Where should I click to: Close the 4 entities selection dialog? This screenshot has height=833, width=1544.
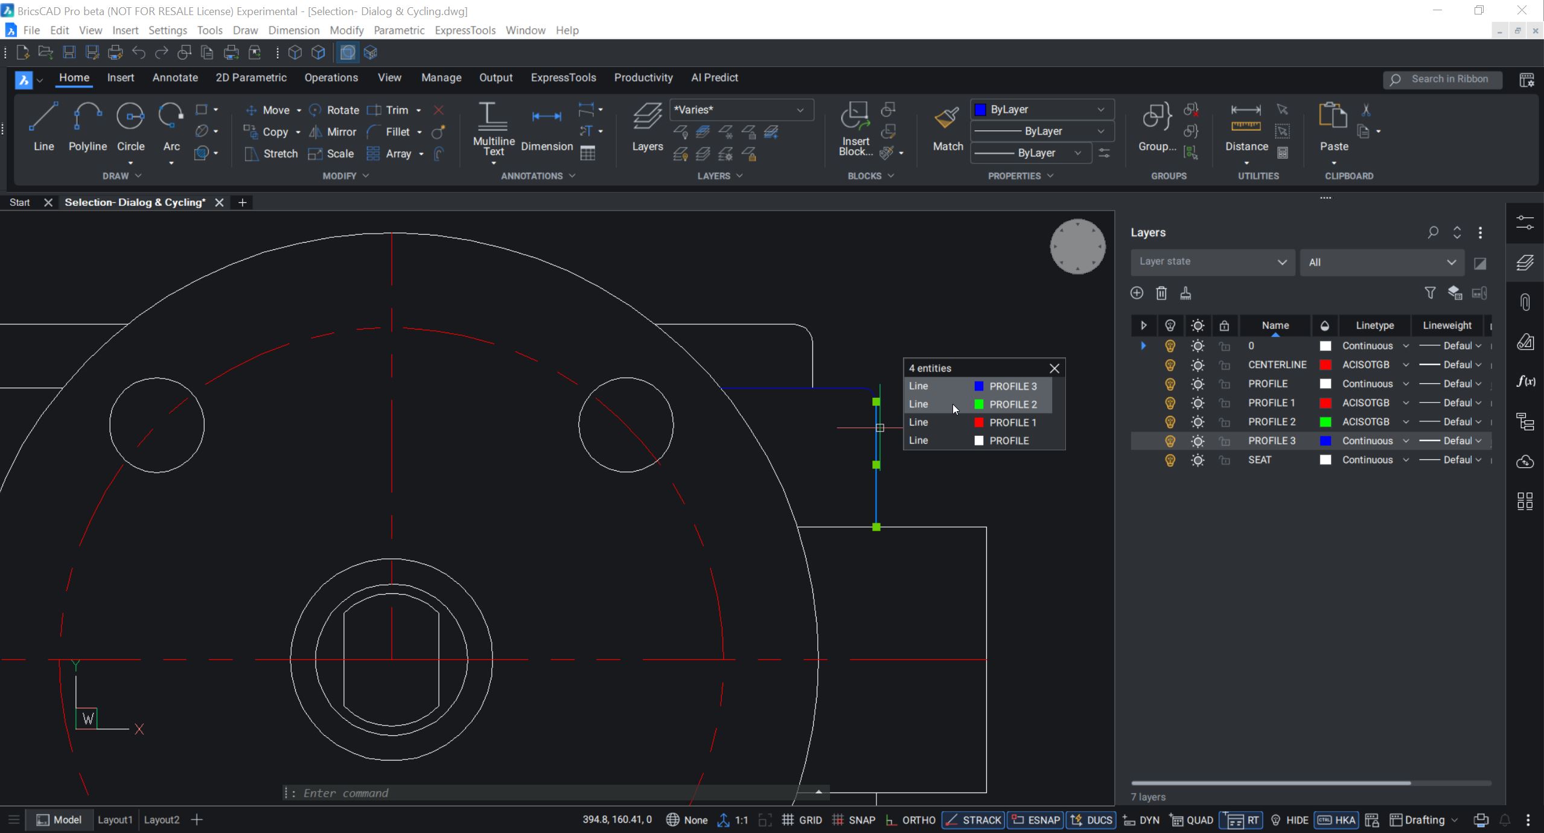tap(1053, 368)
